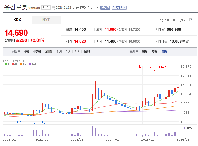Click the 코스닥 market badge
The width and height of the screenshot is (198, 146).
[x=46, y=7]
